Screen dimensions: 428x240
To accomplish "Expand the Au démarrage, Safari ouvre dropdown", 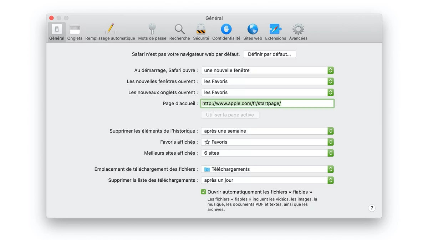I will (267, 70).
